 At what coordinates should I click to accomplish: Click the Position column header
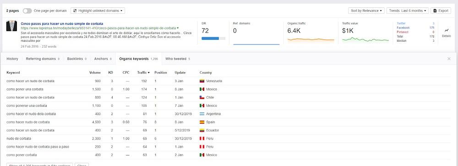pos(161,72)
